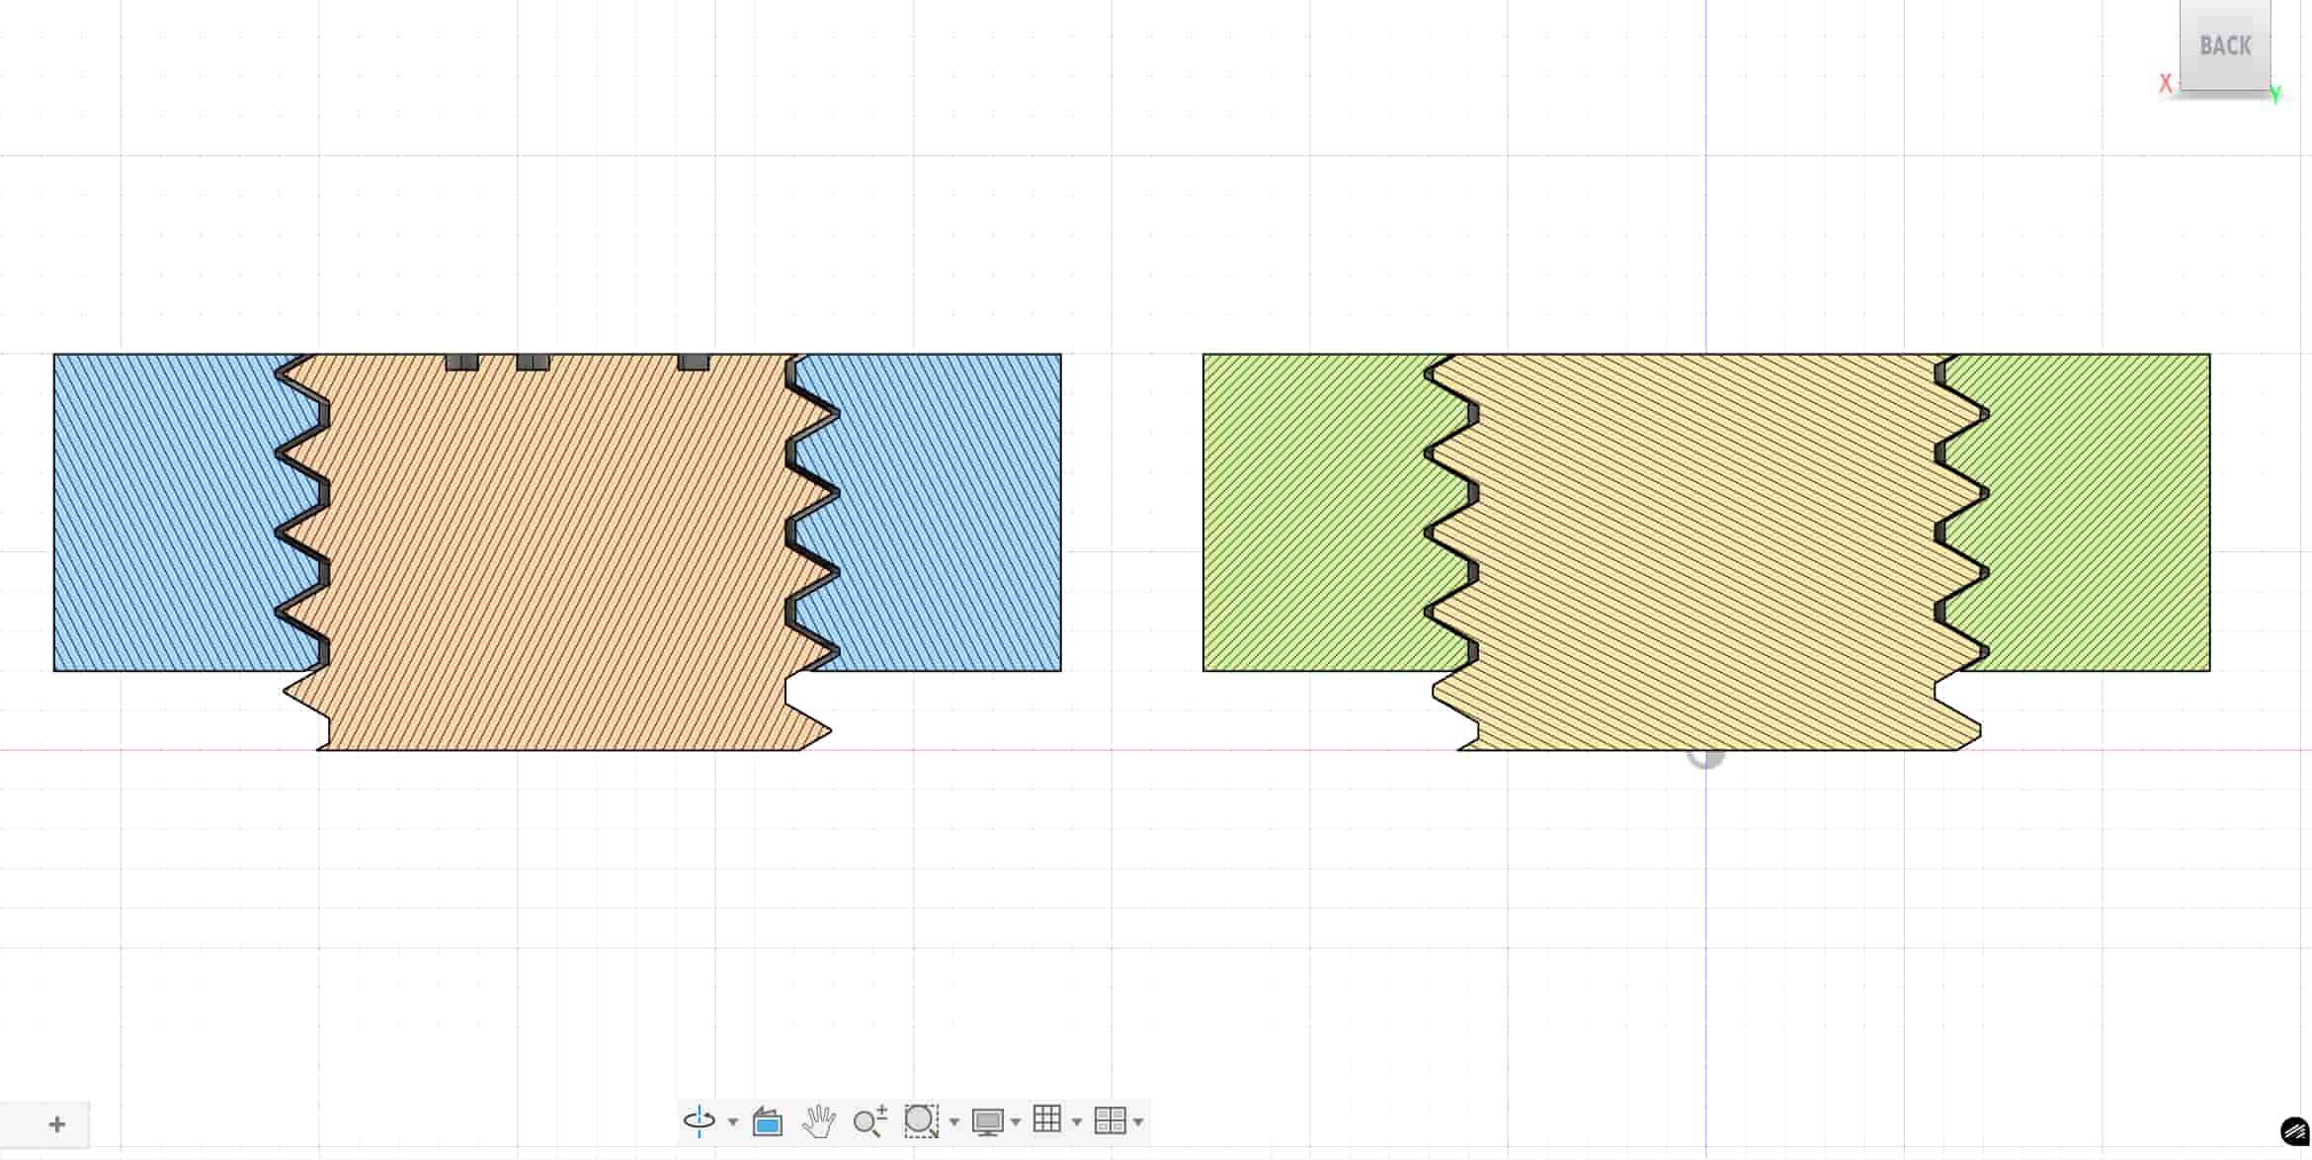The image size is (2312, 1160).
Task: Expand the Orbit type dropdown arrow
Action: 733,1122
